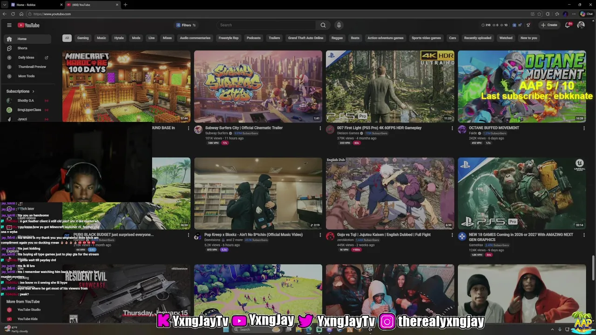The height and width of the screenshot is (335, 596).
Task: Start voice search with the microphone icon
Action: (339, 25)
